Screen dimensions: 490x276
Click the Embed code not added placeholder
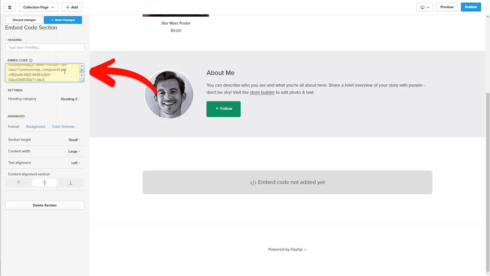287,182
